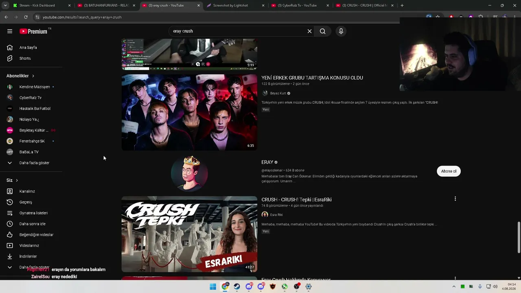Open CyberRulz Tv subscription channel
521x293 pixels.
coord(31,98)
